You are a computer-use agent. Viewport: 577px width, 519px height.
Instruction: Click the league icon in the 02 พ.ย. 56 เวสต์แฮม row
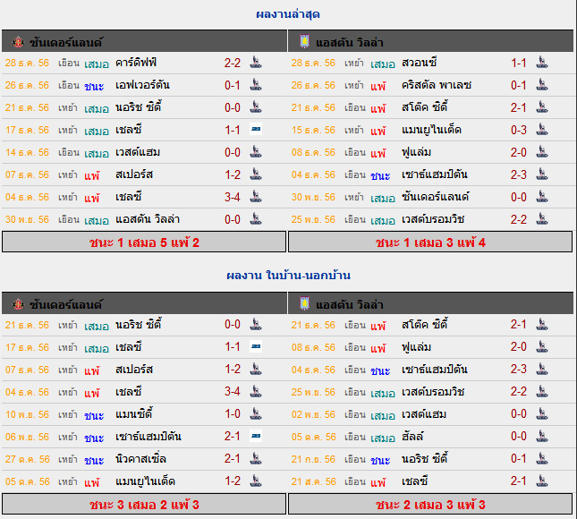542,413
